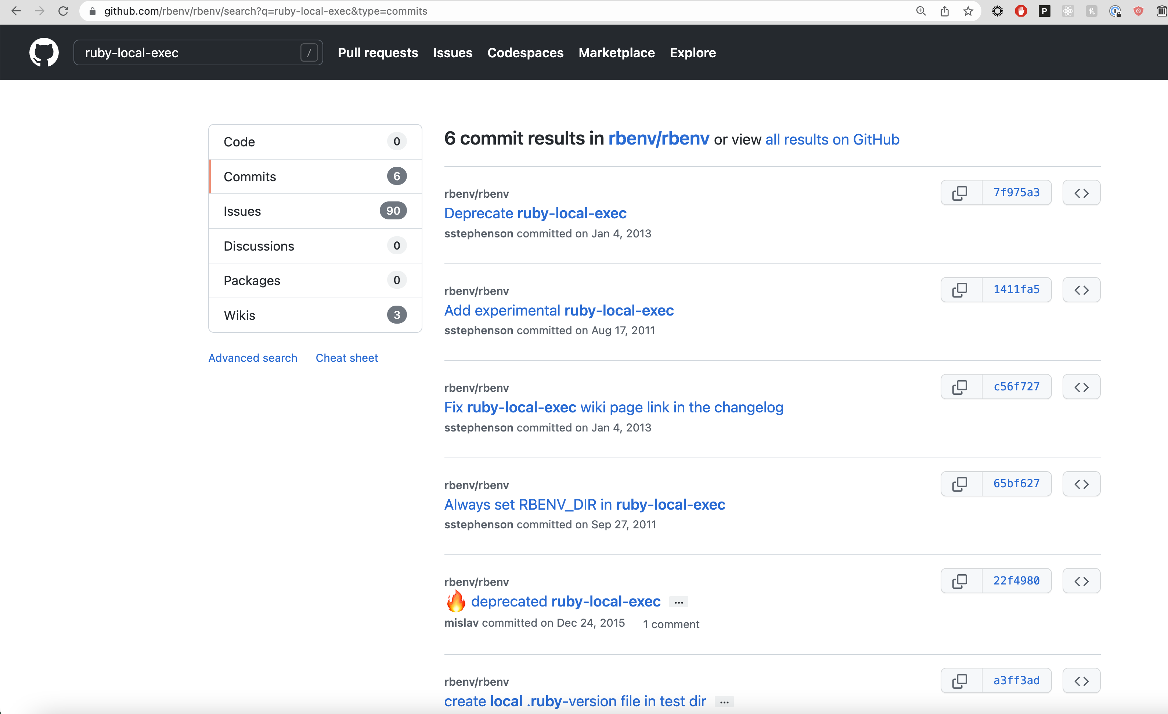This screenshot has height=714, width=1168.
Task: Expand the deprecated ruby-local-exec commit message
Action: click(x=679, y=602)
